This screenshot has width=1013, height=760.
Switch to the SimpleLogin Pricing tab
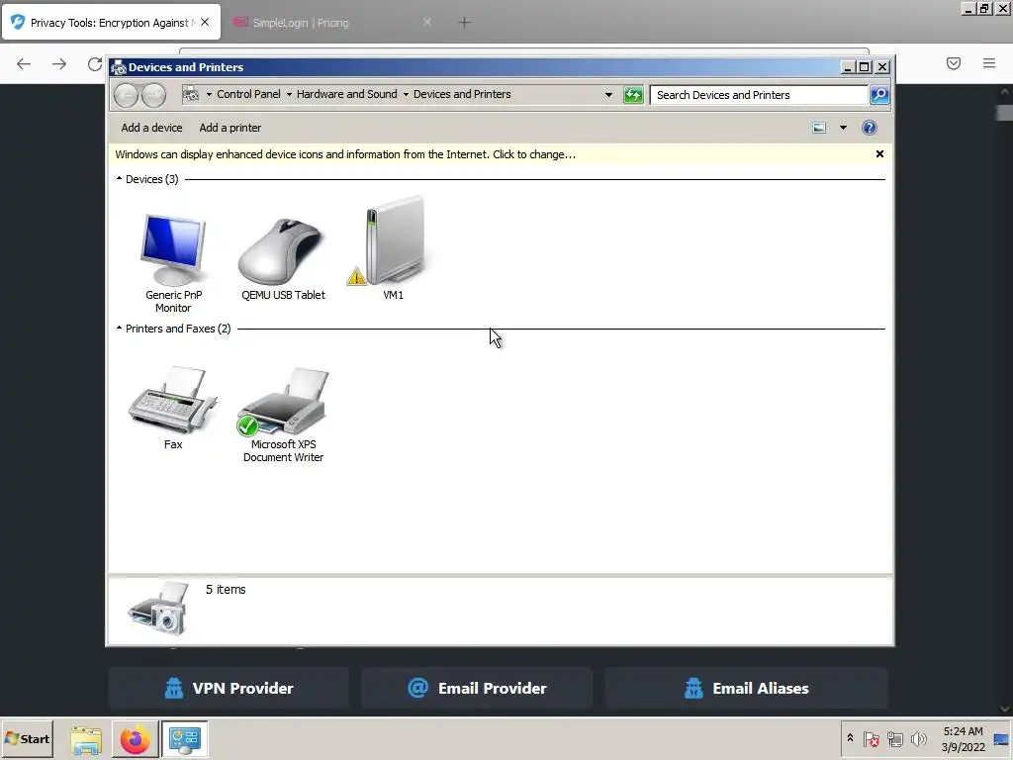[x=301, y=23]
